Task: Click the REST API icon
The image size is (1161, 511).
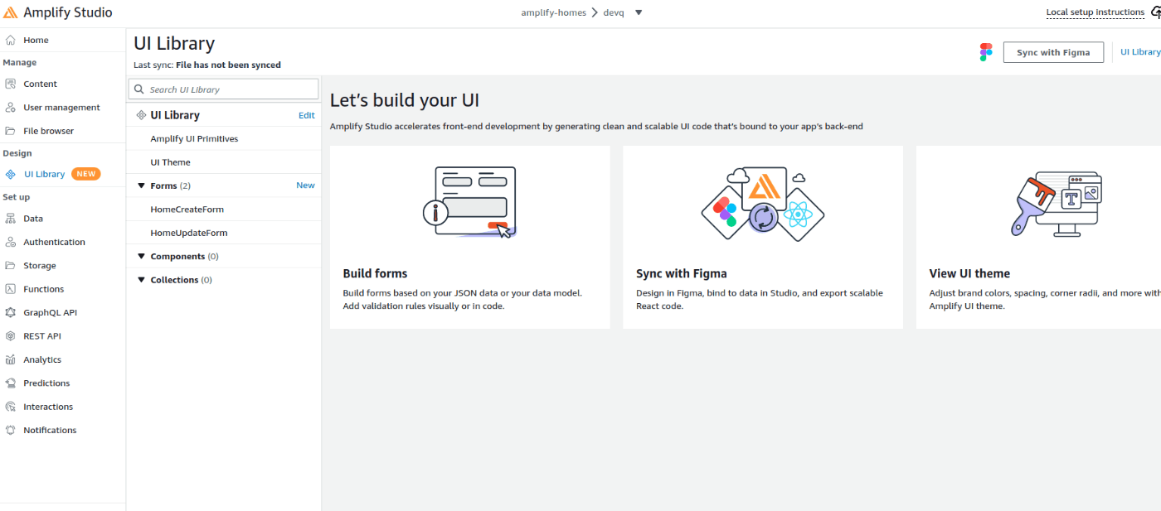Action: [10, 336]
